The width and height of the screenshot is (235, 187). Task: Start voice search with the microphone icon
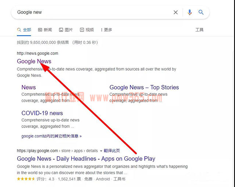coord(189,12)
